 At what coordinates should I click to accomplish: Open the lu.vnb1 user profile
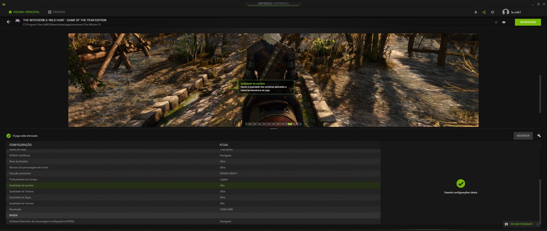tap(511, 12)
